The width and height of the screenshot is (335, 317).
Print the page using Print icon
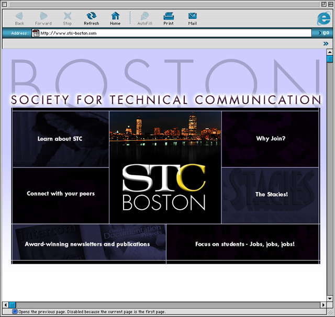point(169,16)
